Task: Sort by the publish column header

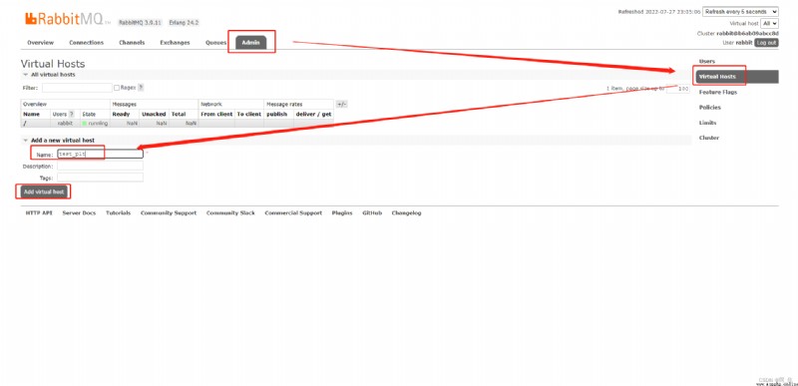Action: point(277,115)
